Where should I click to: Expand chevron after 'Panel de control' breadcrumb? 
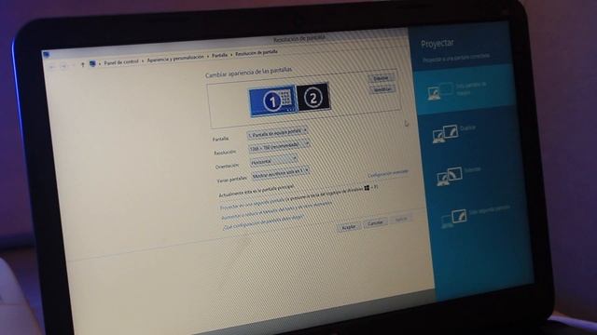coord(143,60)
